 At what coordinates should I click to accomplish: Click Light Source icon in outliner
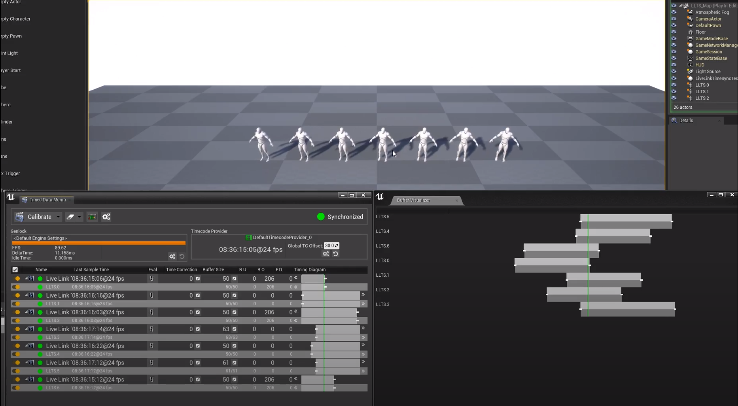690,72
